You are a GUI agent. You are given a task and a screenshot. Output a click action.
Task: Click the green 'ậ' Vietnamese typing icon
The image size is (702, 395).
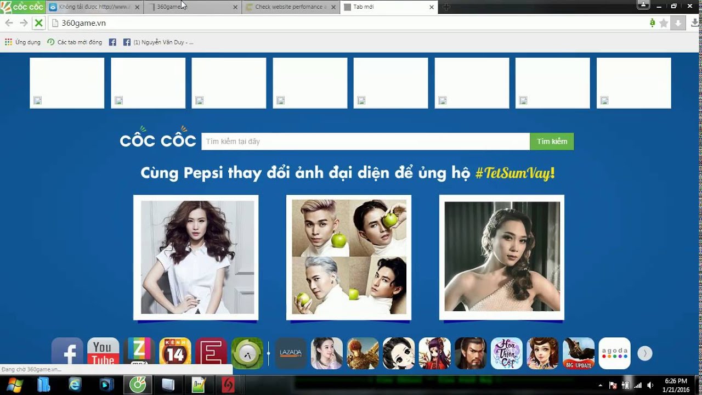click(x=652, y=23)
